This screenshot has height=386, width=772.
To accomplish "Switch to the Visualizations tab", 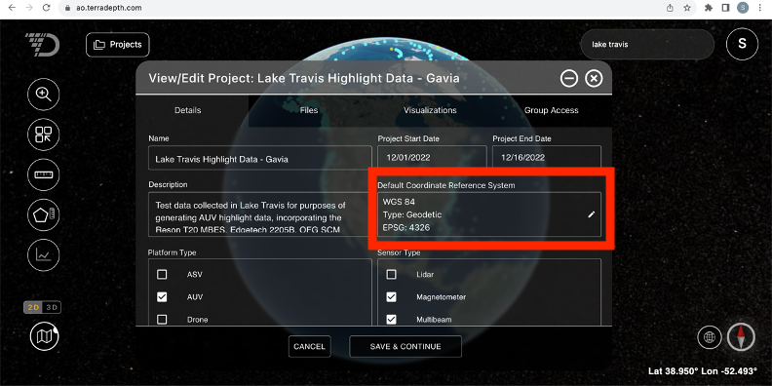I will (x=430, y=110).
